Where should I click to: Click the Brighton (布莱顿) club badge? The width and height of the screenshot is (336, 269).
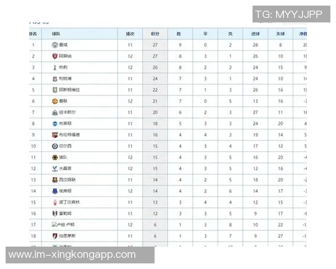click(x=54, y=123)
